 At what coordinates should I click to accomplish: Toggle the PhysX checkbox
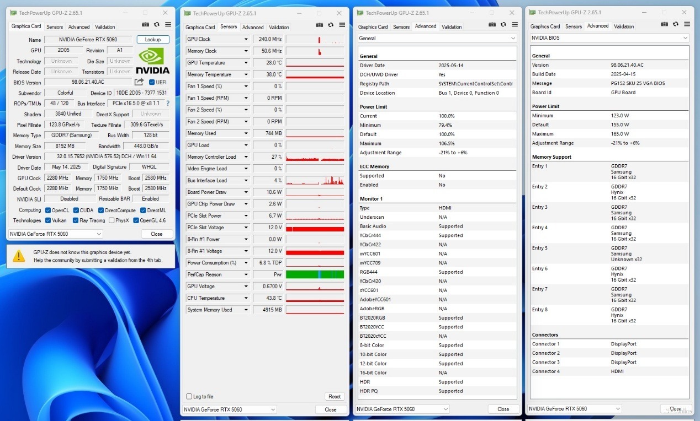pyautogui.click(x=112, y=220)
